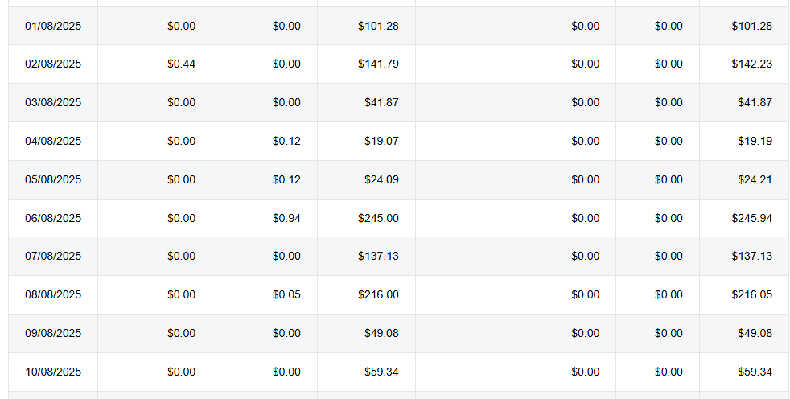Select the $0.05 amount cell
The image size is (790, 399).
pyautogui.click(x=286, y=294)
